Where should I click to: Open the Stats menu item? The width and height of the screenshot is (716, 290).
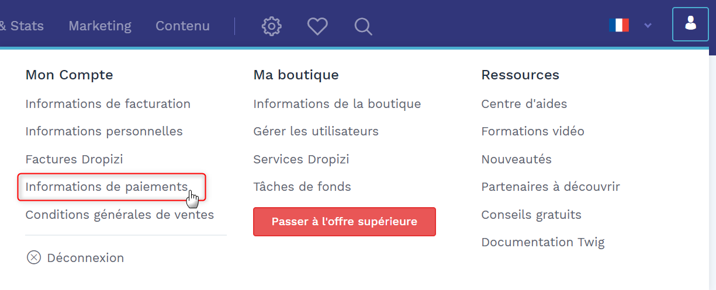[22, 26]
